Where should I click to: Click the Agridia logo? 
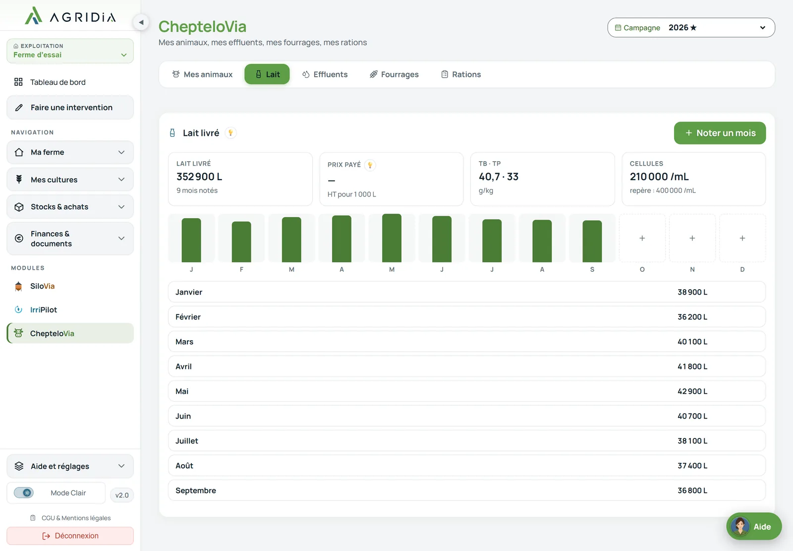[x=70, y=16]
